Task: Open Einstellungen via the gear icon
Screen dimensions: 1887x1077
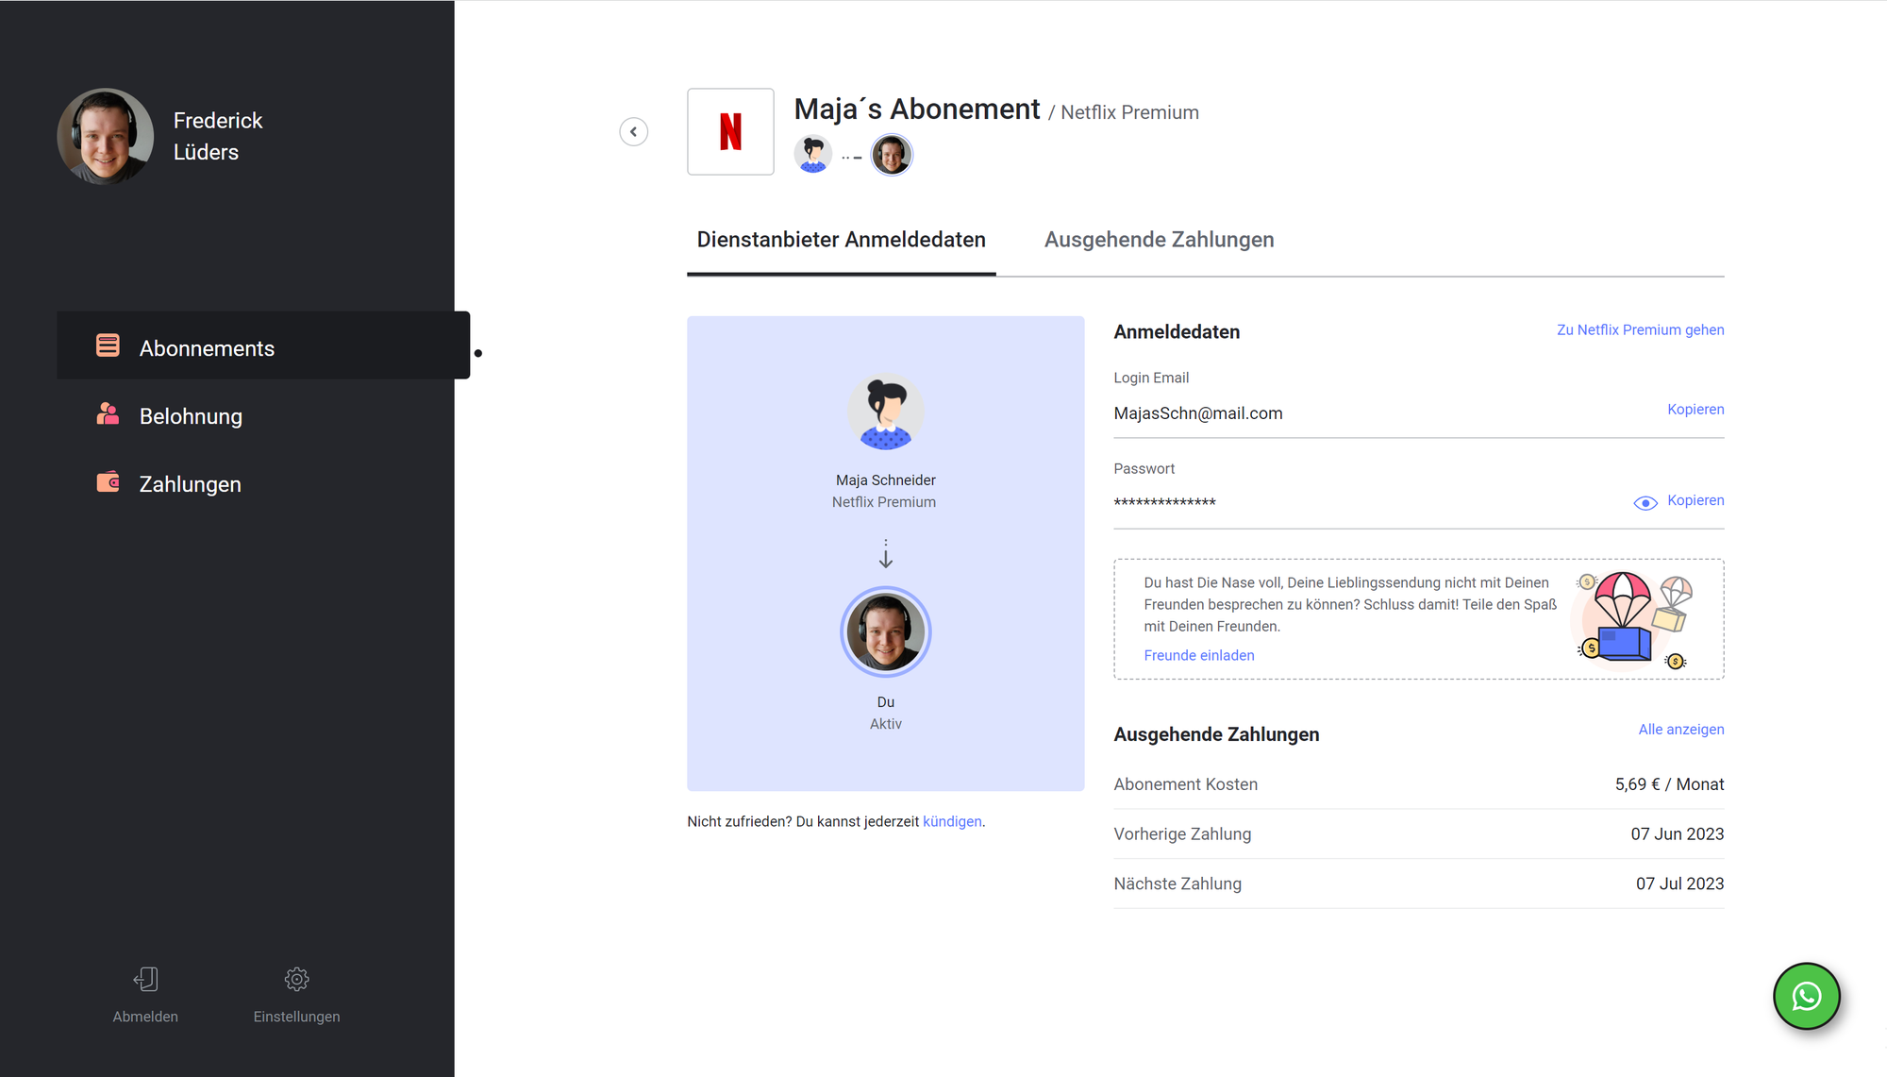Action: 296,979
